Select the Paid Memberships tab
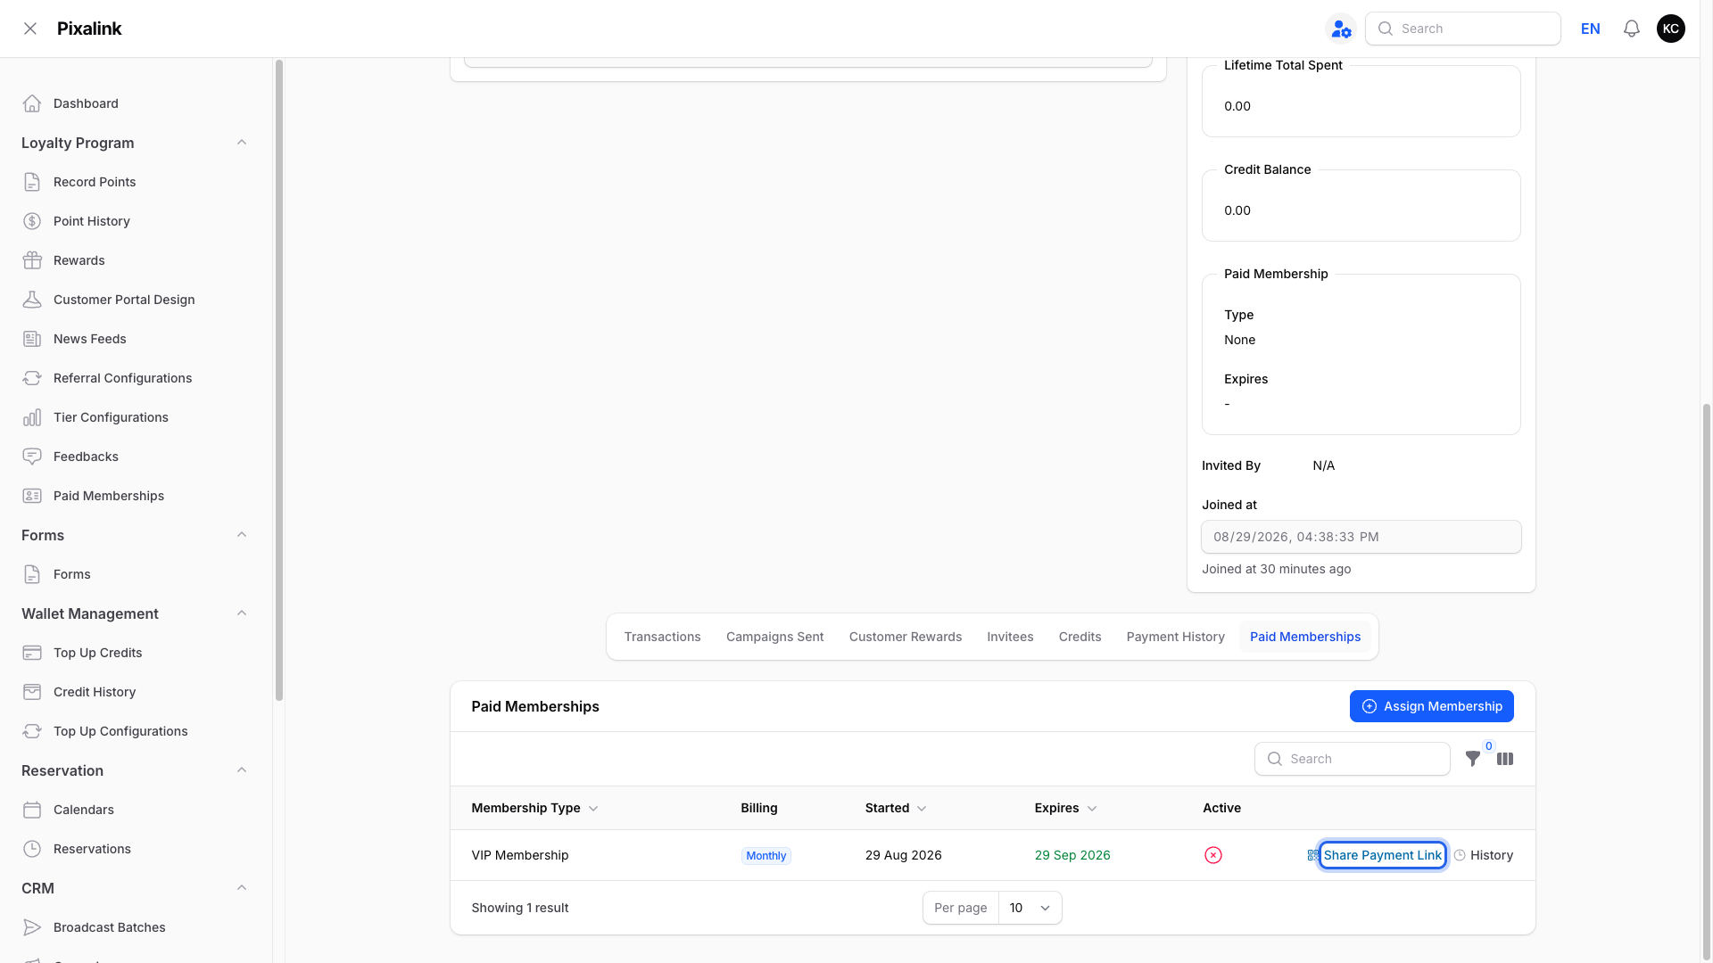Screen dimensions: 1713x963 (x=1304, y=637)
